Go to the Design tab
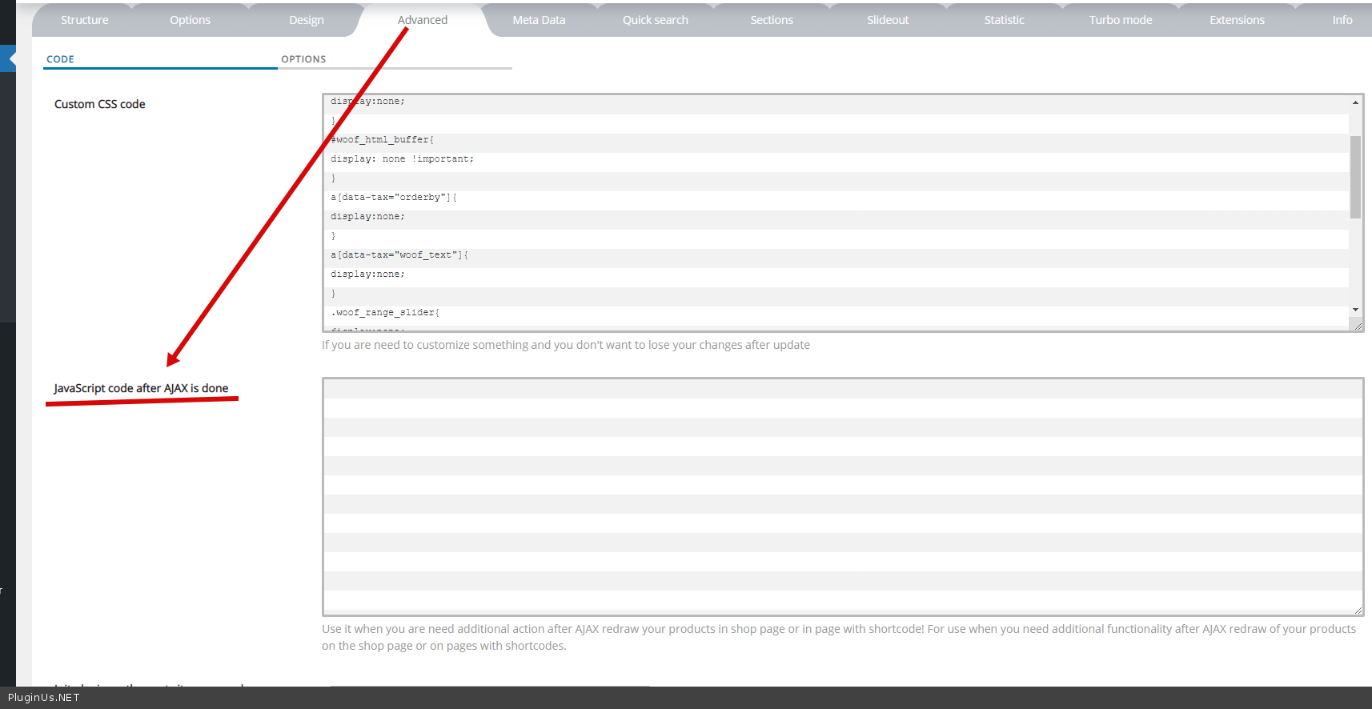1372x709 pixels. pos(307,20)
